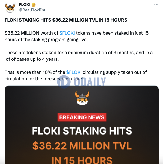Click the $FLOKI cashtag before 'circulating supply'
The height and width of the screenshot is (164, 163).
[x=74, y=72]
